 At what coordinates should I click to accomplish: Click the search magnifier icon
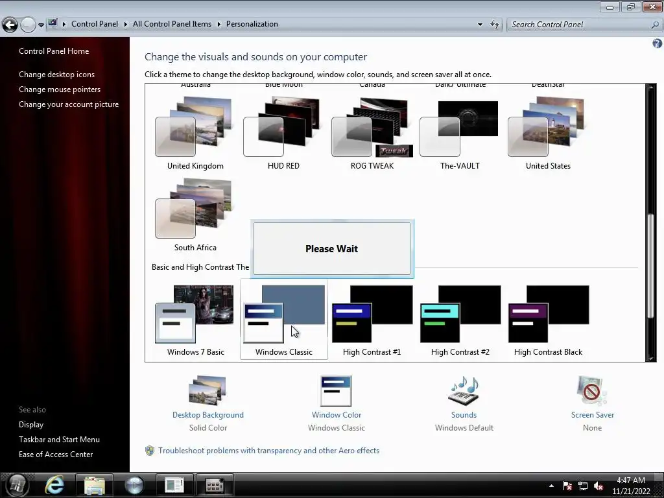[x=655, y=25]
